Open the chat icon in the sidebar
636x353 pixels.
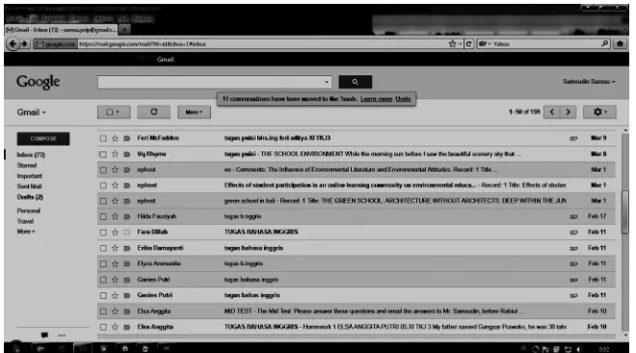click(44, 335)
